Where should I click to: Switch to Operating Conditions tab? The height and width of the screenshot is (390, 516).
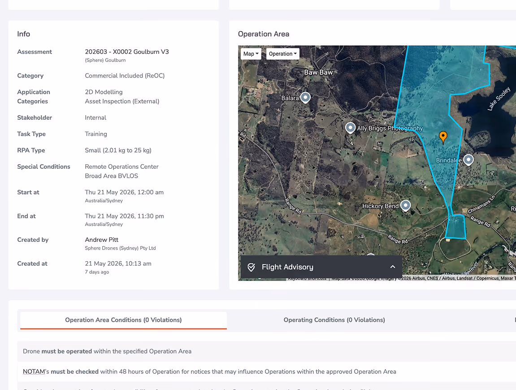coord(334,320)
